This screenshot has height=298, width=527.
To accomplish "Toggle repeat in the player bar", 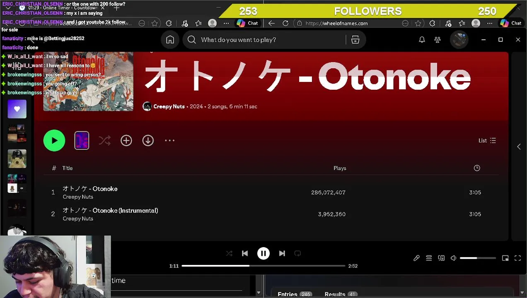I will [x=297, y=253].
